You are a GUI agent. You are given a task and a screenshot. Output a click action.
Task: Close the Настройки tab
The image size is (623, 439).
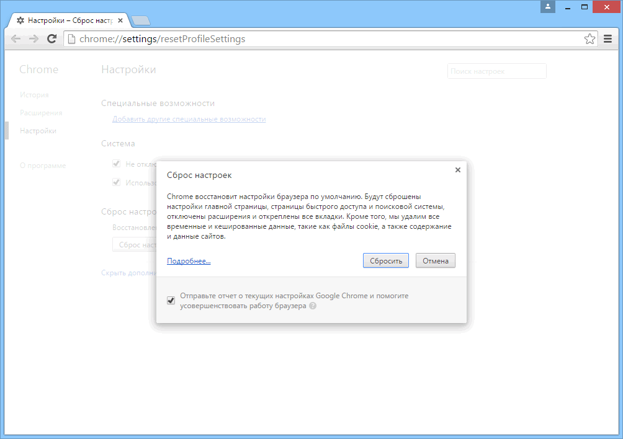point(120,20)
